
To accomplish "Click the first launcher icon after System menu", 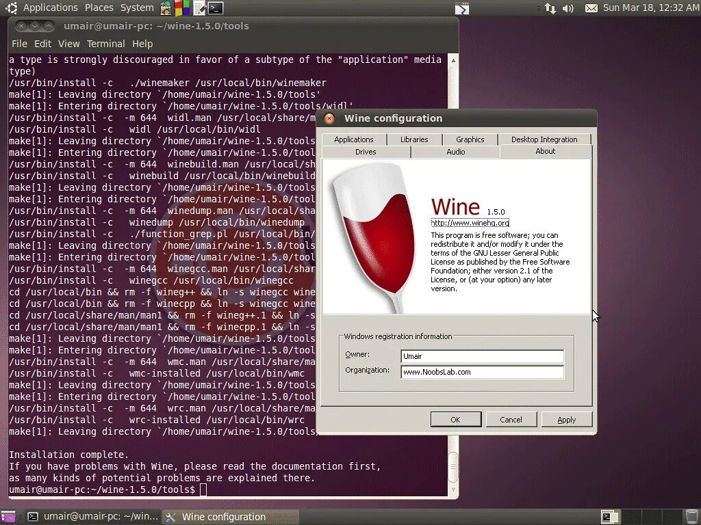I will click(x=164, y=8).
